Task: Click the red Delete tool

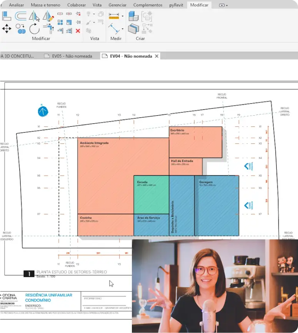Action: click(78, 31)
